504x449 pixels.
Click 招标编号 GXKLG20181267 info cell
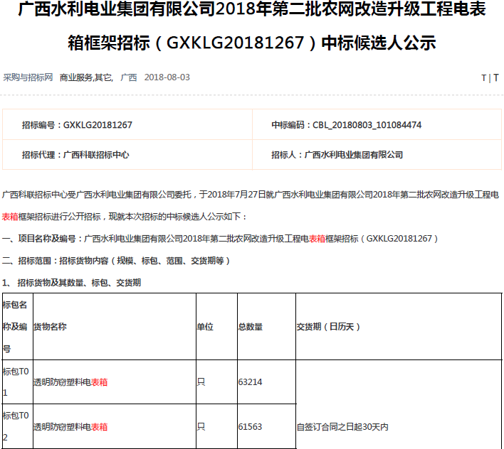pyautogui.click(x=77, y=125)
